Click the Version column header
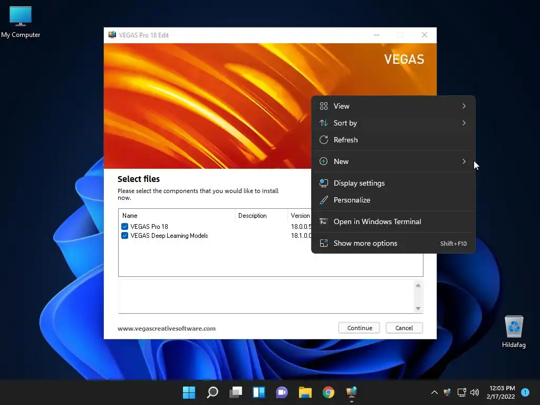 300,216
